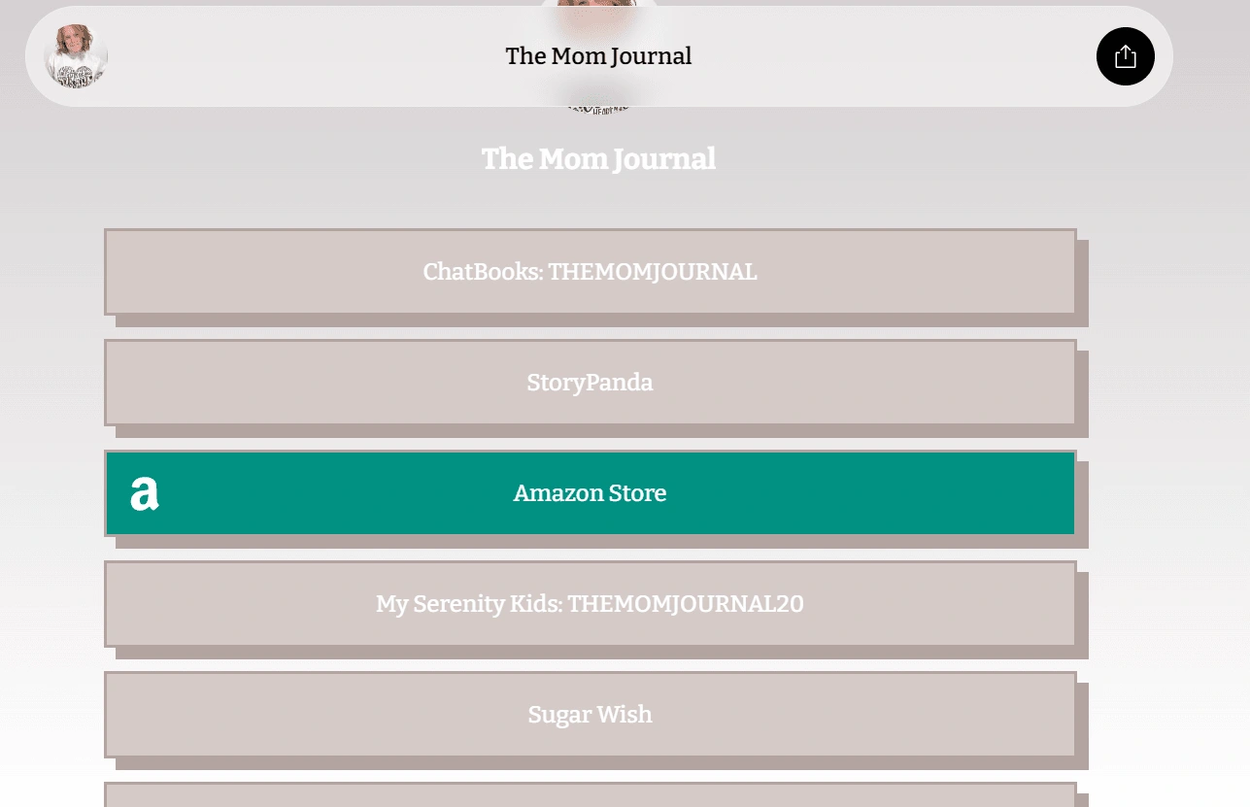Screen dimensions: 1250x807
Task: Open the Sugar Wish link
Action: pos(590,715)
